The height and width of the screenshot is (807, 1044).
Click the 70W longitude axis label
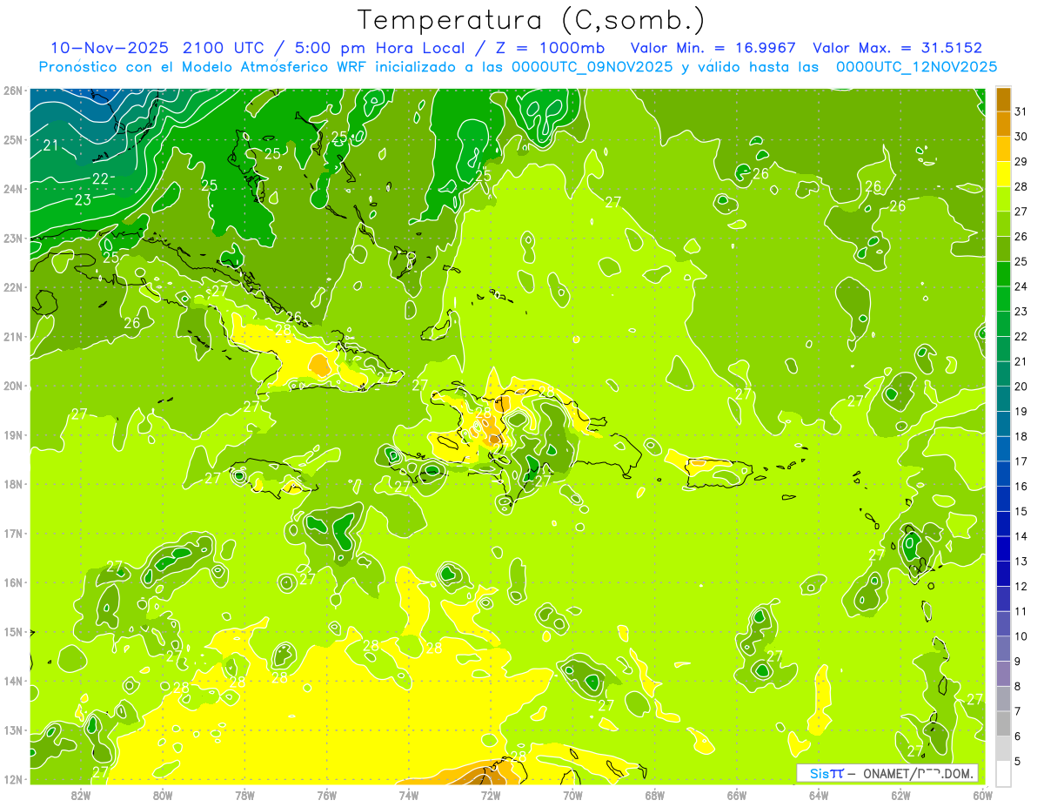(x=572, y=794)
